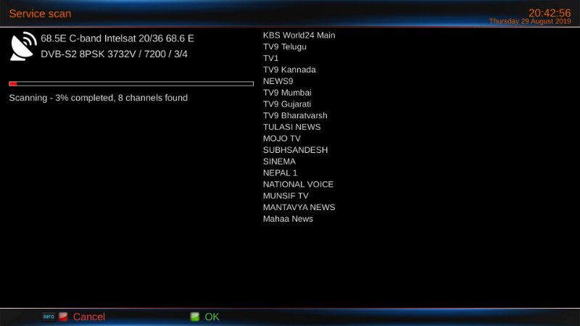Click the 20:42:56 clock display
Image resolution: width=580 pixels, height=326 pixels.
tap(550, 13)
